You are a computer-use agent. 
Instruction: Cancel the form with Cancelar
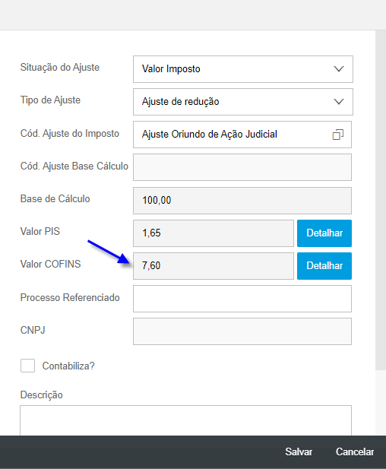pos(355,452)
